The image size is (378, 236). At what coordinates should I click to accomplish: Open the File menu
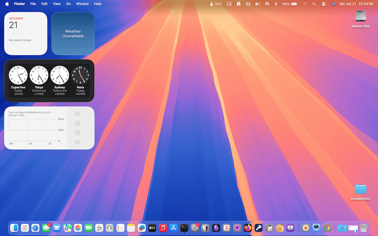pos(33,4)
